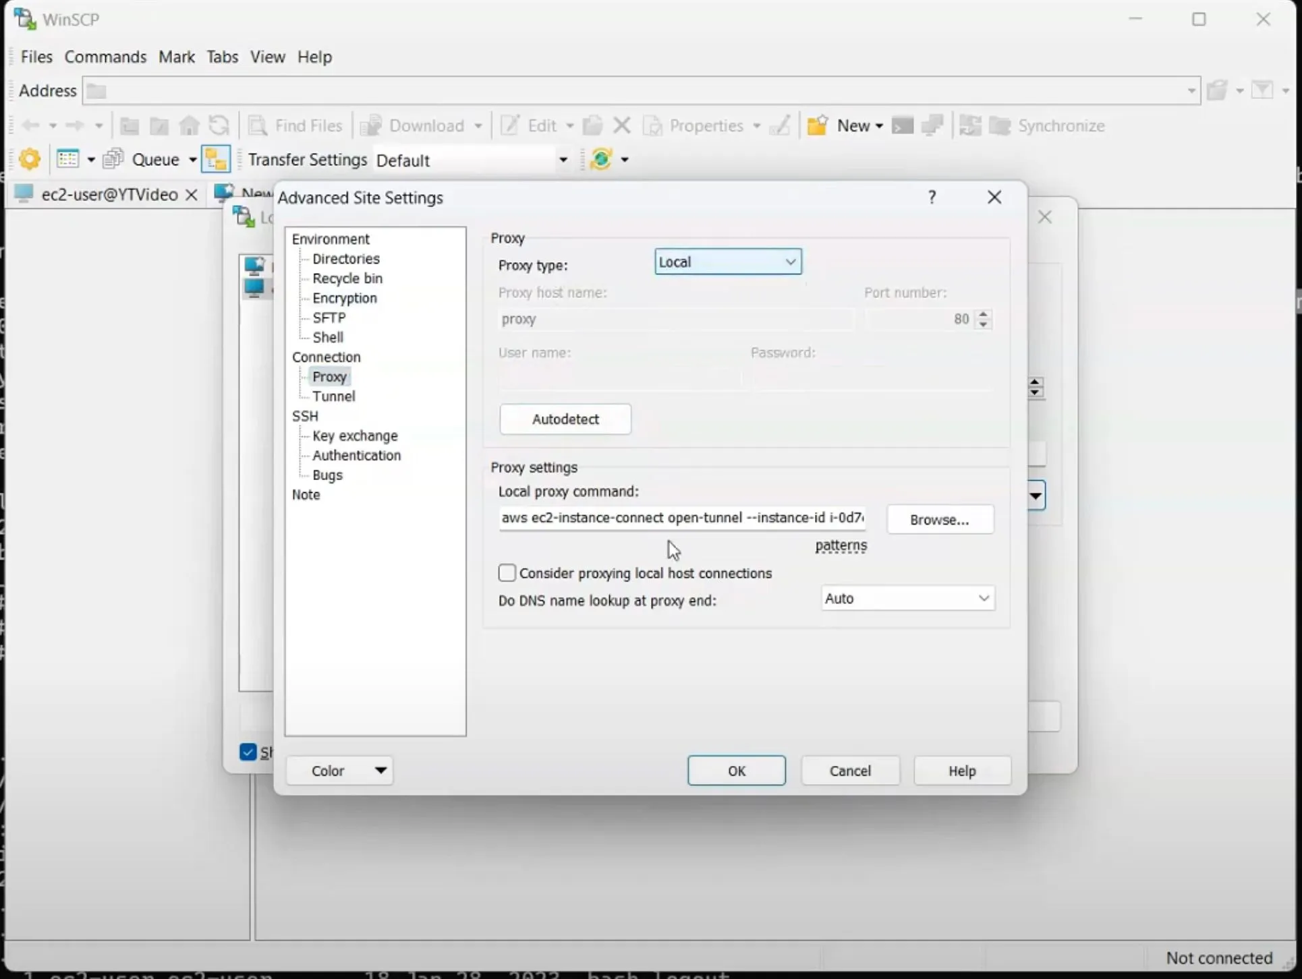Open a terminal via the console icon
This screenshot has height=979, width=1302.
[x=902, y=126]
